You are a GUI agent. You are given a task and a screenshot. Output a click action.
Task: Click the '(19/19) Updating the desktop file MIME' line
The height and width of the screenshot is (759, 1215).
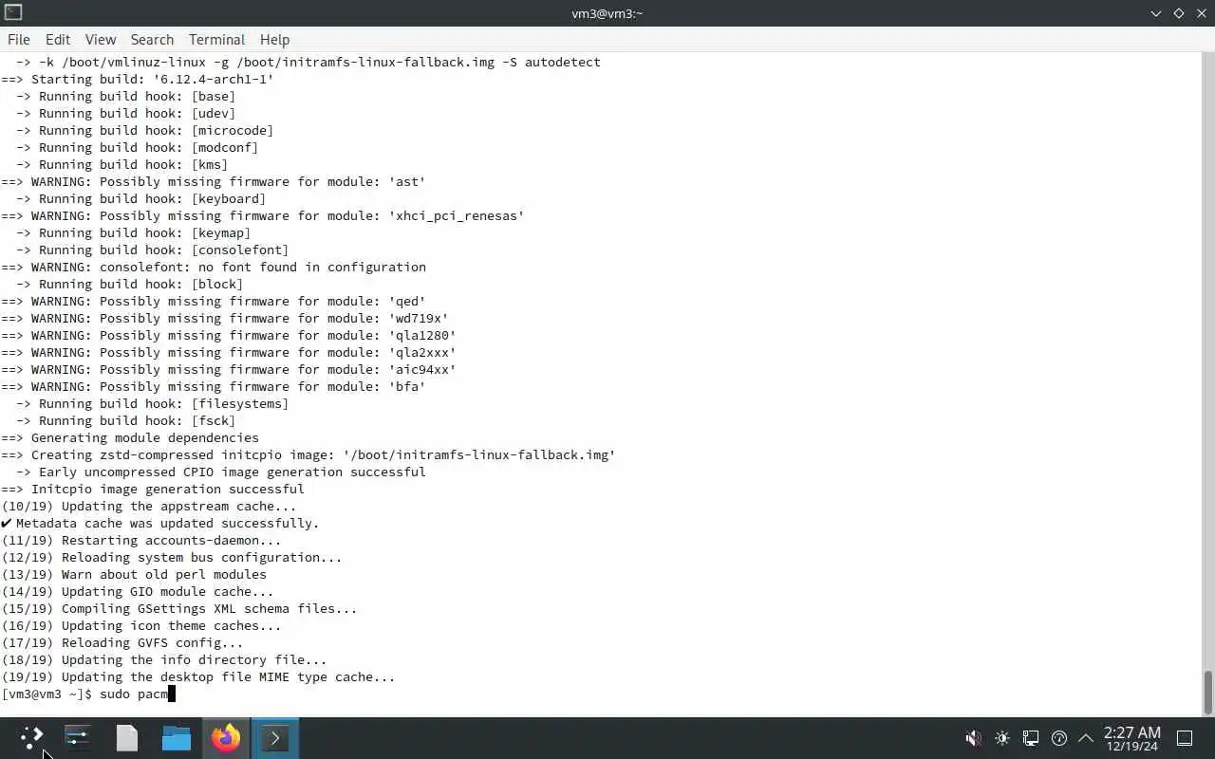[x=198, y=676]
